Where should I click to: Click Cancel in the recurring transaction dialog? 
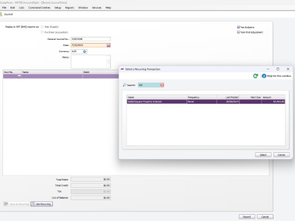point(281,155)
